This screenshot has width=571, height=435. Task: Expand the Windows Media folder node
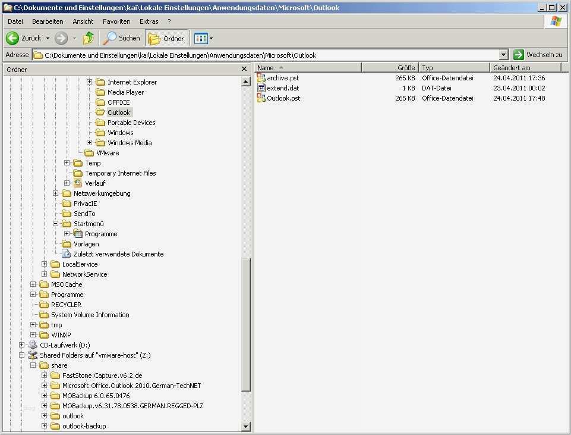[x=89, y=142]
